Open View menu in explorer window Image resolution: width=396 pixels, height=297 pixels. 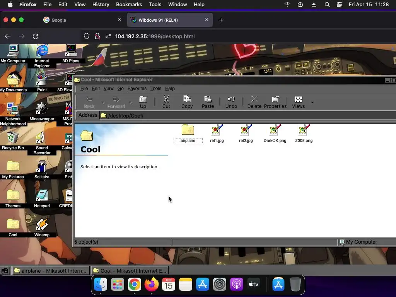[109, 89]
